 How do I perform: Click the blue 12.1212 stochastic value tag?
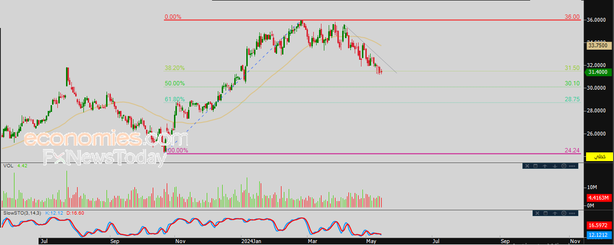[599, 235]
